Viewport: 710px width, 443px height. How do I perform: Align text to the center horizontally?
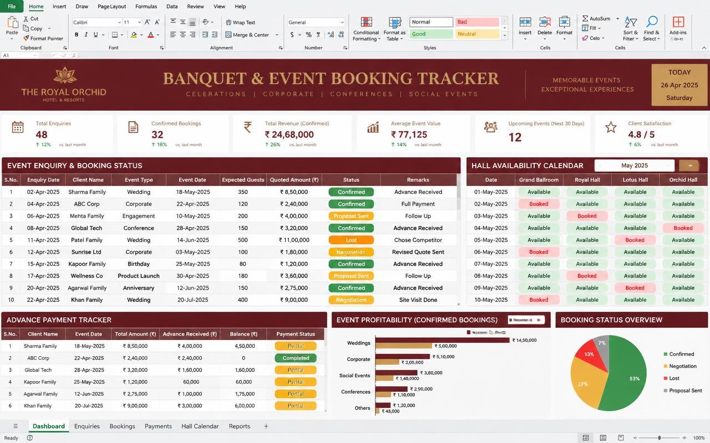click(182, 34)
